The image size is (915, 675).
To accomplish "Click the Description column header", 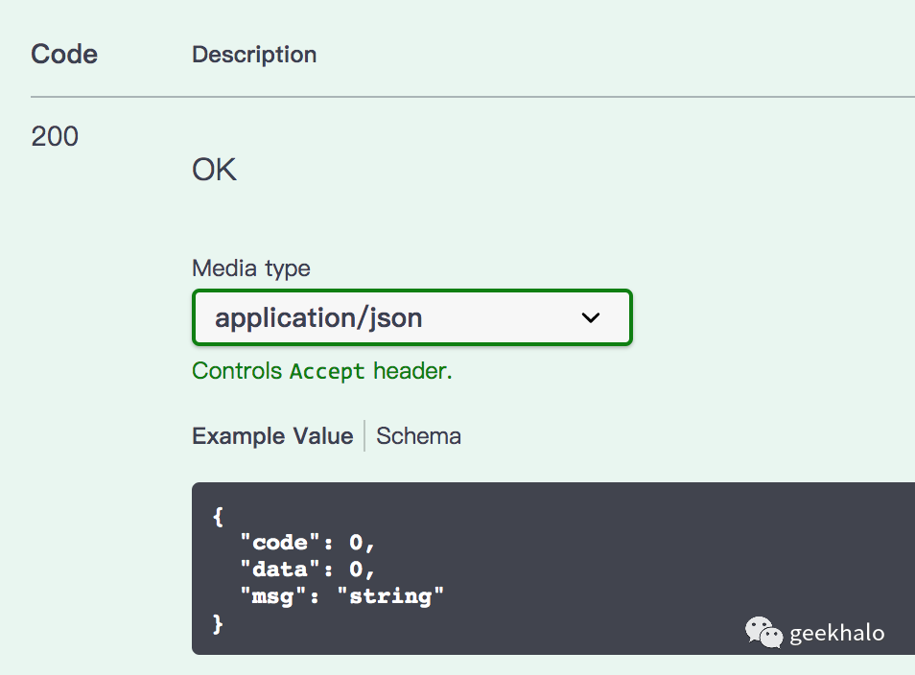I will (x=254, y=55).
